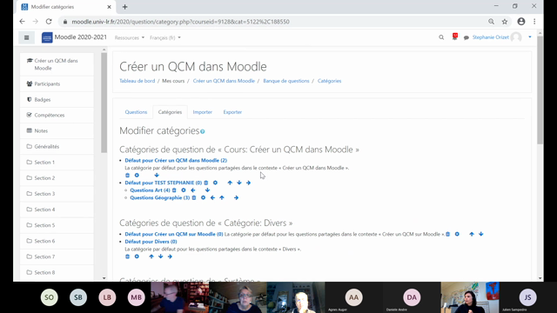557x313 pixels.
Task: Move 'Questions Art' down
Action: tap(207, 190)
